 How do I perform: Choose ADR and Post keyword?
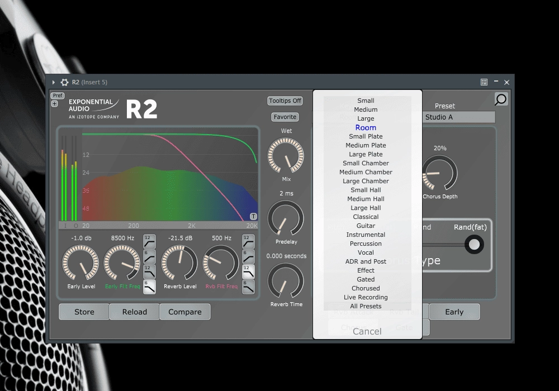click(x=366, y=261)
